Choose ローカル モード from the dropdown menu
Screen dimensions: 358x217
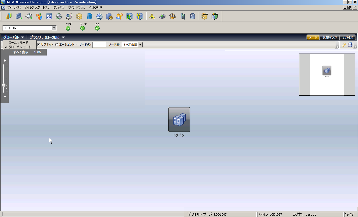[x=18, y=42]
